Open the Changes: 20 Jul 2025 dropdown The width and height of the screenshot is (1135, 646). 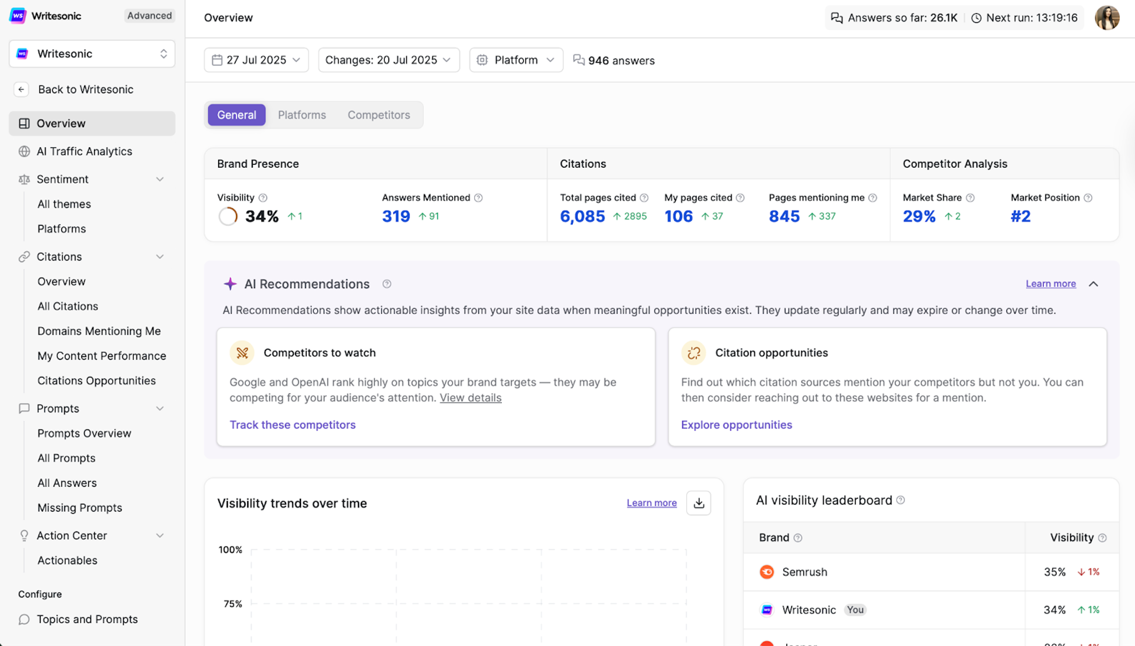point(389,60)
